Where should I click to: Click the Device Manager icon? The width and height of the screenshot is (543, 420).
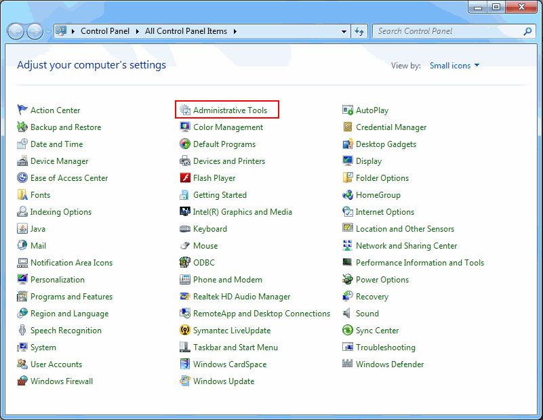coord(22,161)
